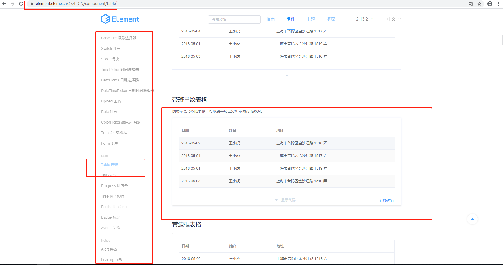This screenshot has width=503, height=265.
Task: Open the 2.13.2 version dropdown
Action: point(365,19)
